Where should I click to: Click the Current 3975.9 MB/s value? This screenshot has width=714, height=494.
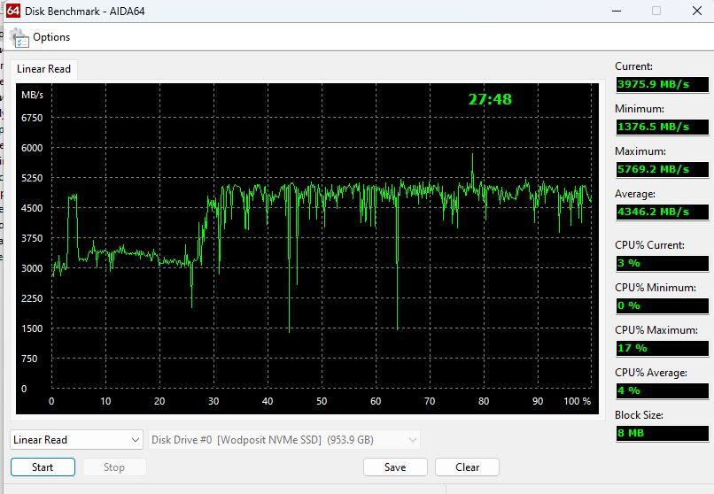pos(662,84)
